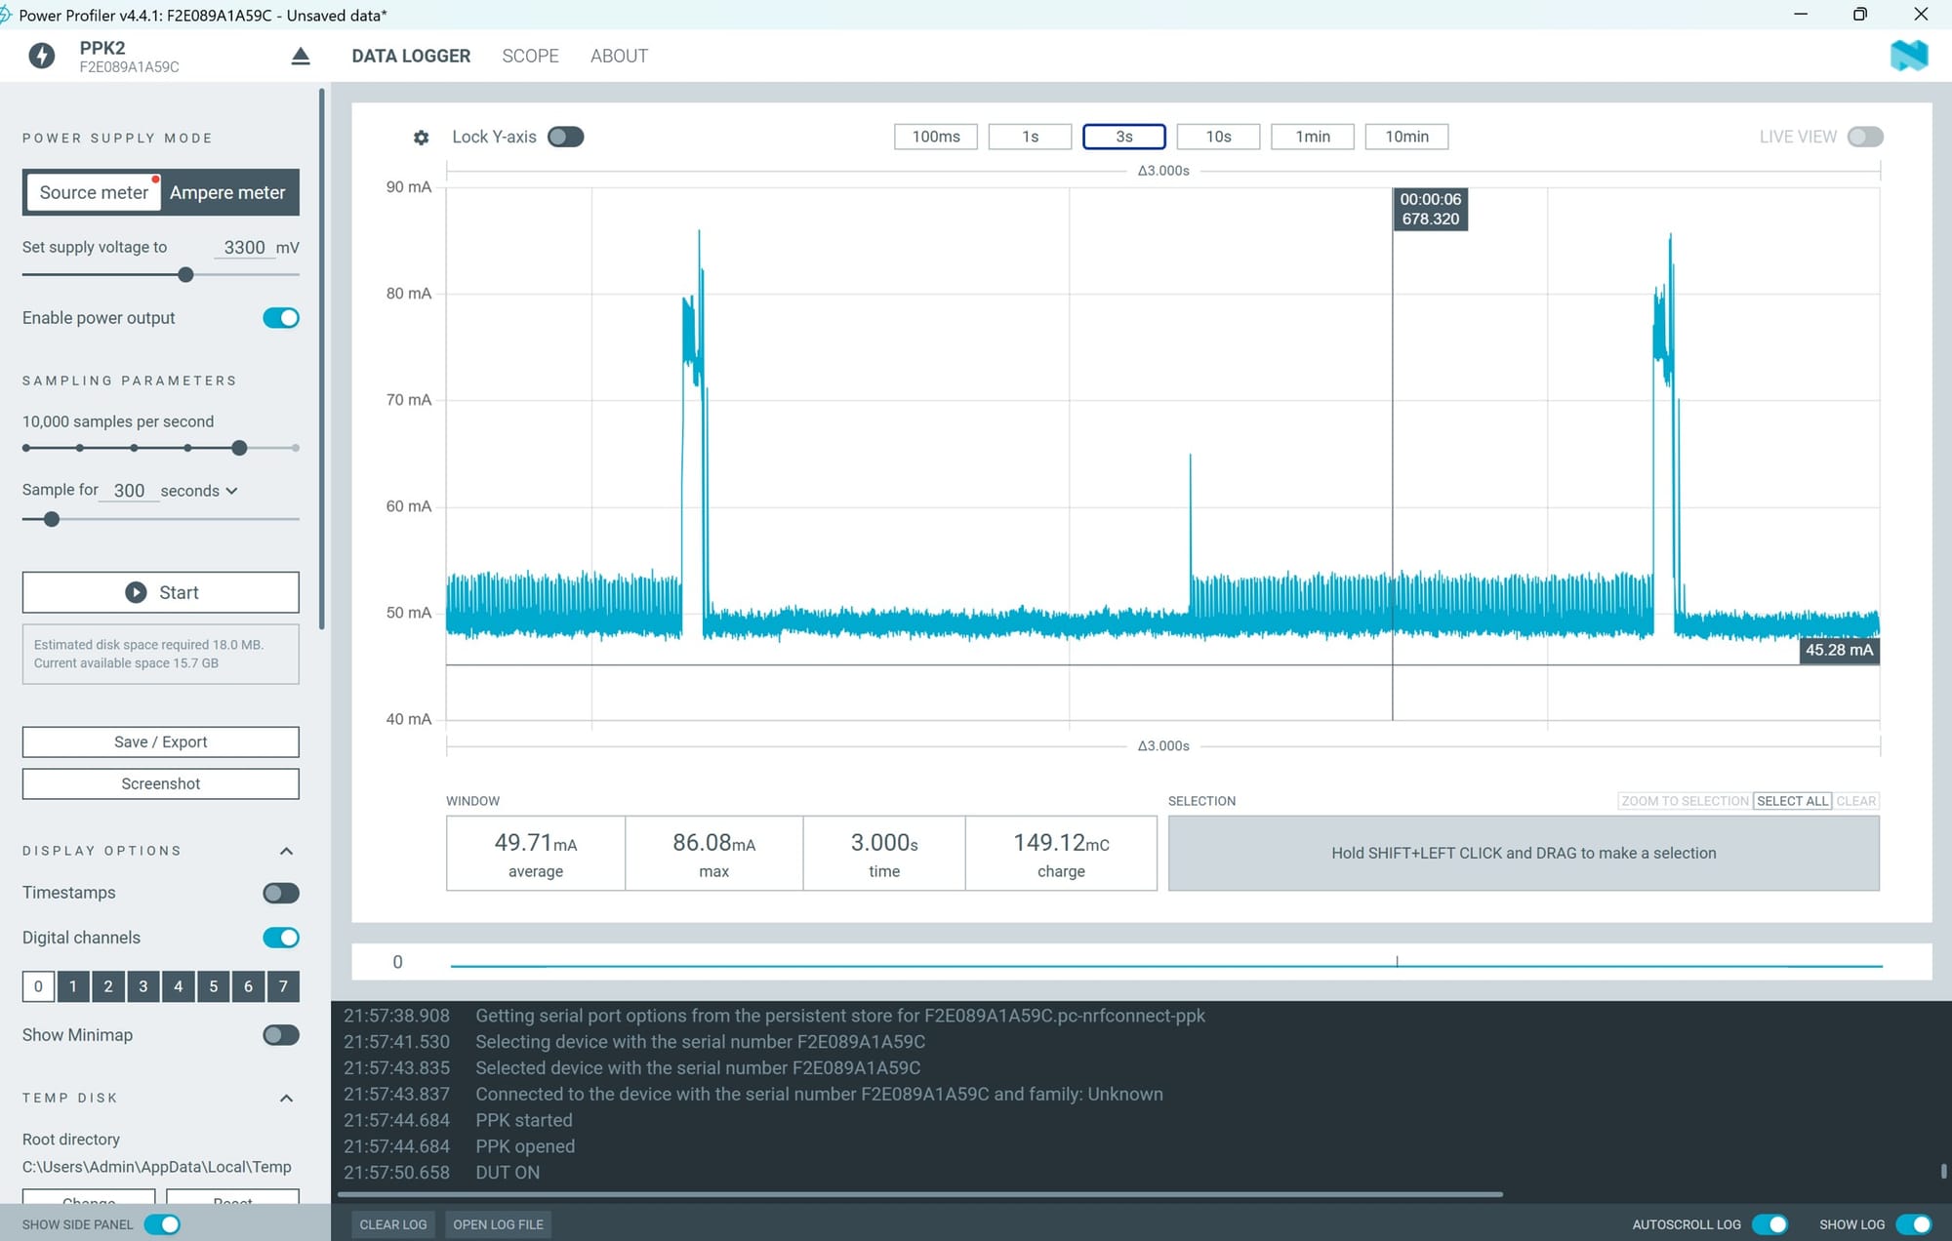
Task: Click the PPK2 device lightning icon
Action: [x=41, y=56]
